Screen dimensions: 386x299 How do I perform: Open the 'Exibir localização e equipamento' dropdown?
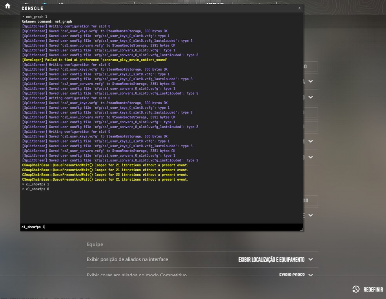pos(310,259)
